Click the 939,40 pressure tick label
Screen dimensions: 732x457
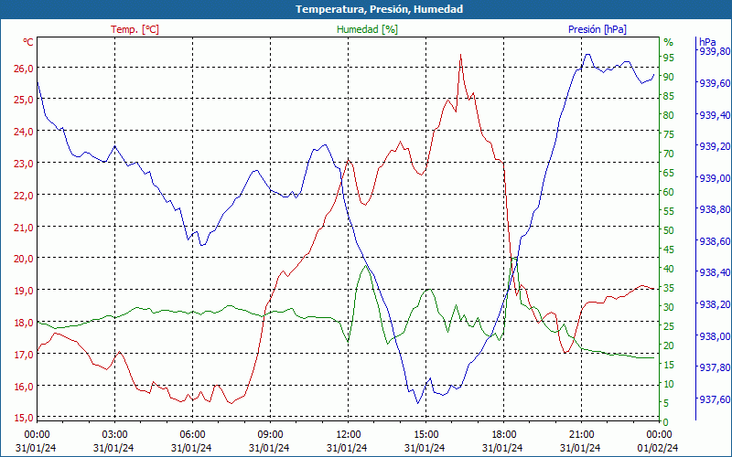click(x=715, y=115)
